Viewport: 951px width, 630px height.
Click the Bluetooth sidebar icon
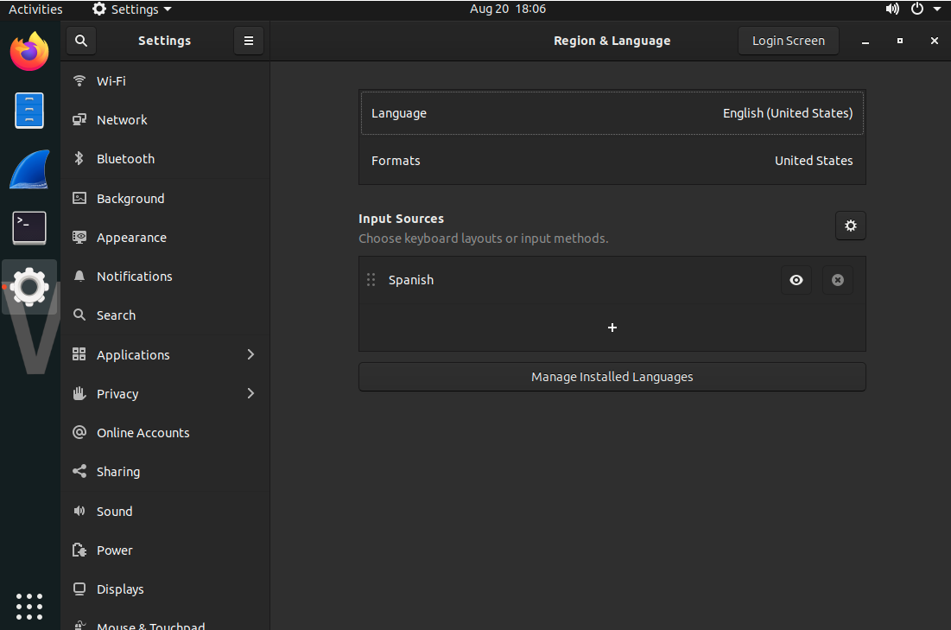click(x=79, y=158)
